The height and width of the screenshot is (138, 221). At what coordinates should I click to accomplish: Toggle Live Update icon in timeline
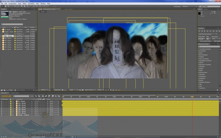click(x=36, y=96)
